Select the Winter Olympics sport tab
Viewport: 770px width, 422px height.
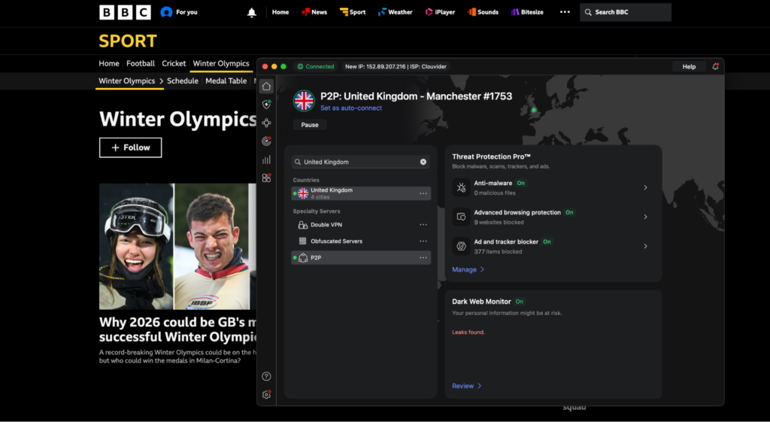coord(221,63)
